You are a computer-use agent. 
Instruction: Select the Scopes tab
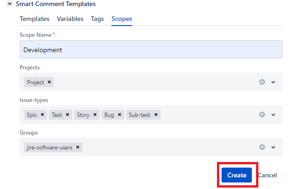(x=122, y=19)
